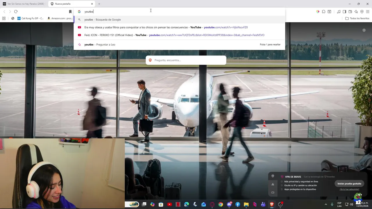Click the Brave browser taskbar icon

(x=272, y=204)
